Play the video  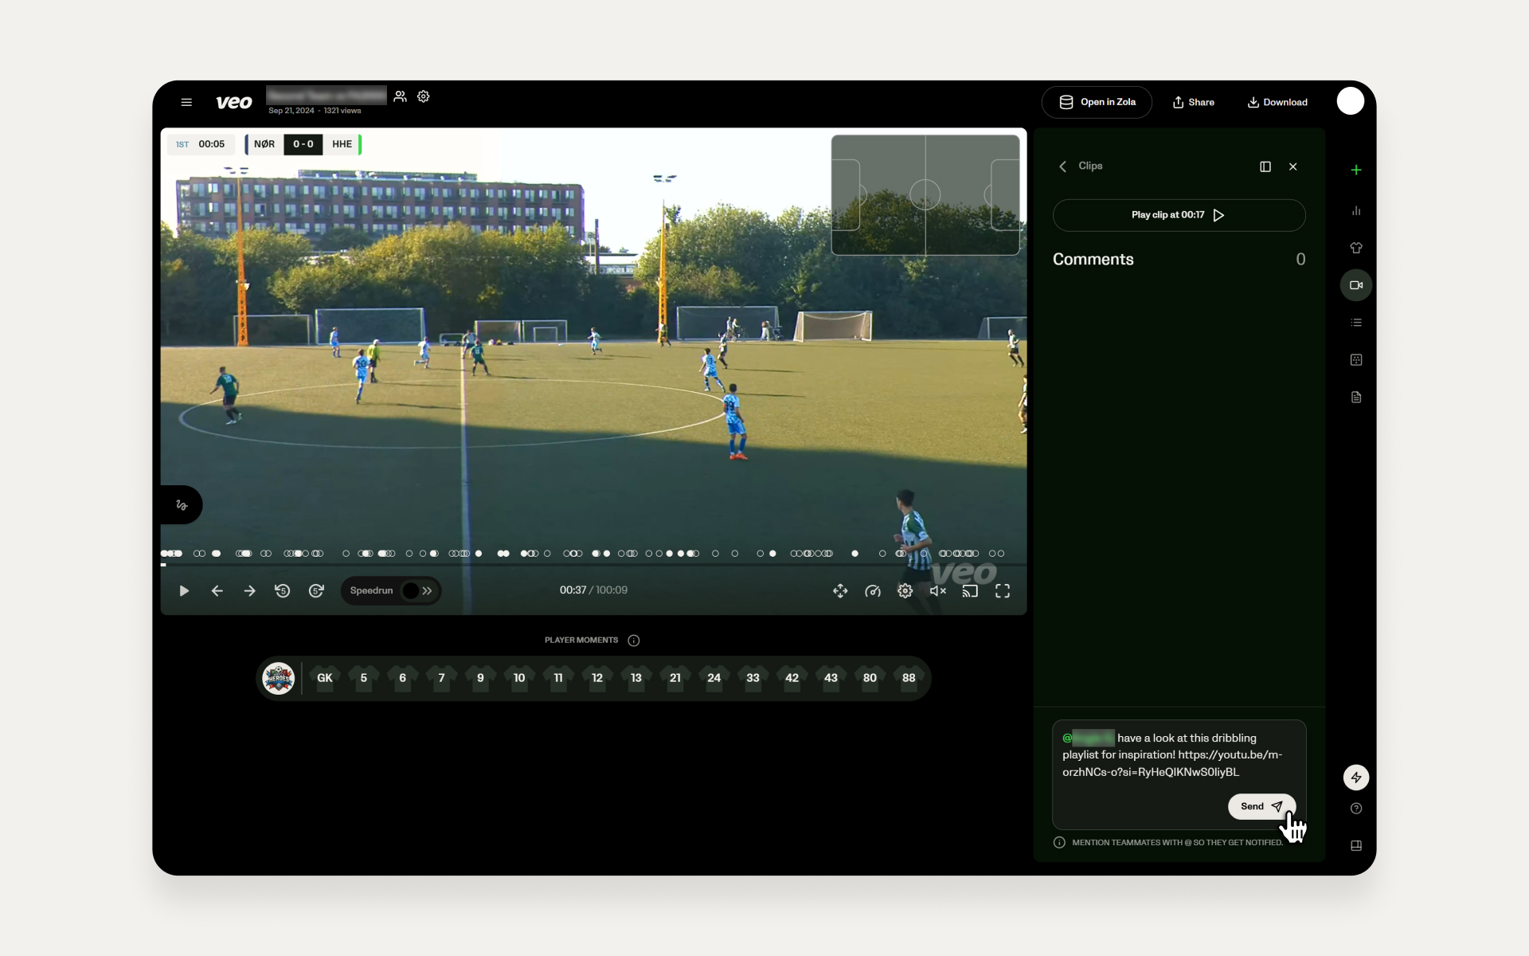coord(184,591)
